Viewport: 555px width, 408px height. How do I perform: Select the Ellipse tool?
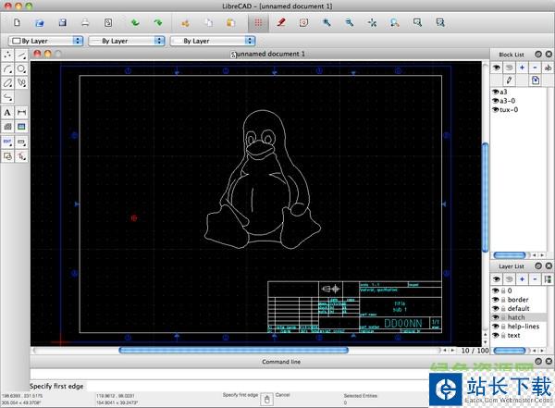pos(8,82)
